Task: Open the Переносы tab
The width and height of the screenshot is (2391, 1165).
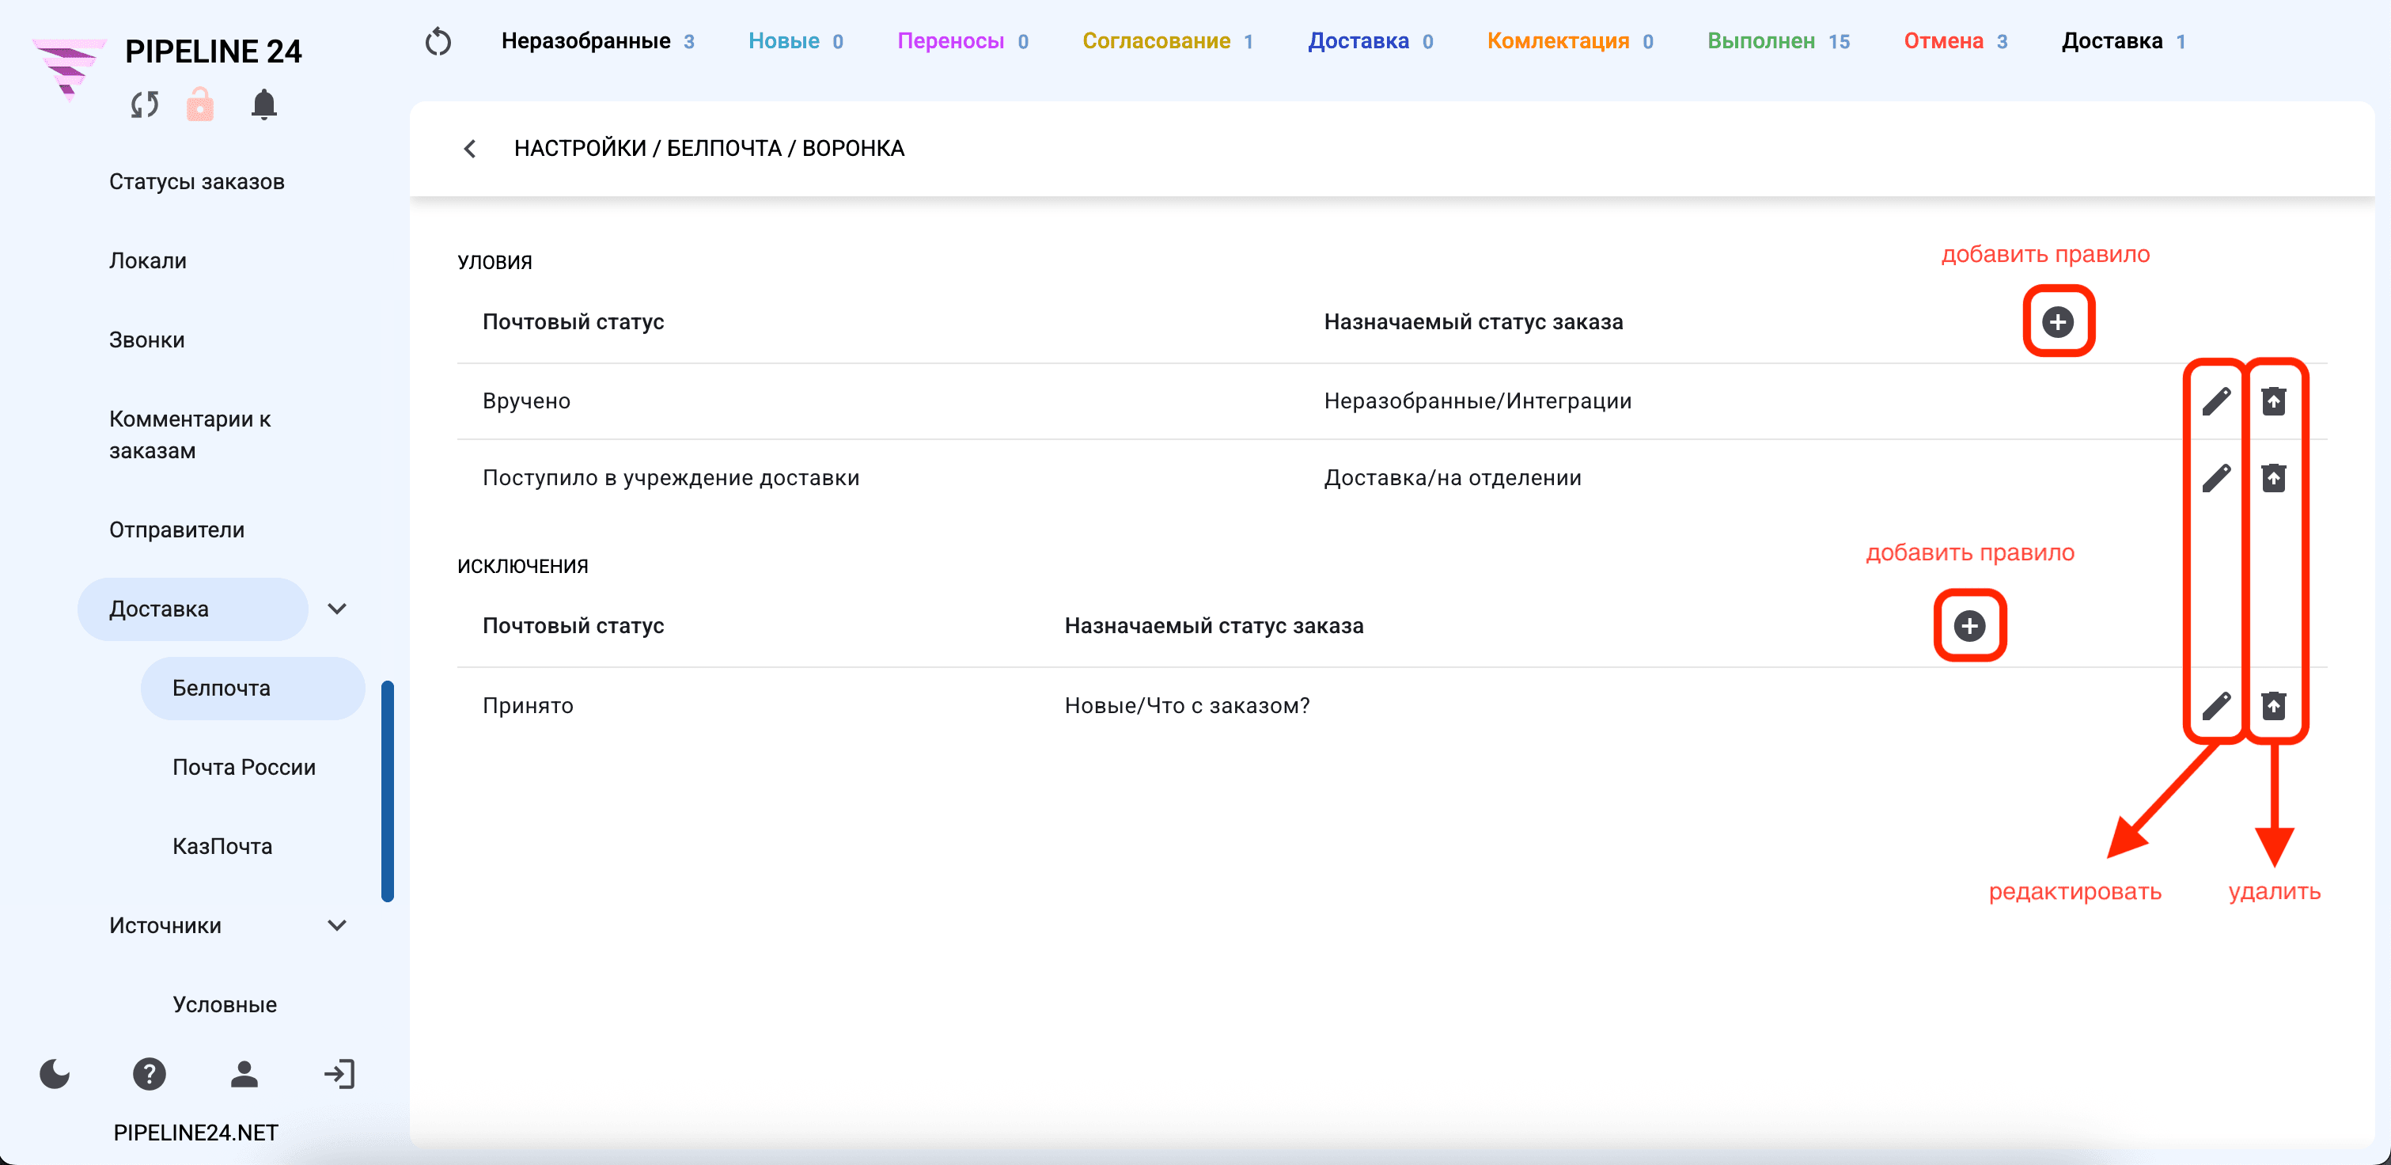Action: pos(963,42)
